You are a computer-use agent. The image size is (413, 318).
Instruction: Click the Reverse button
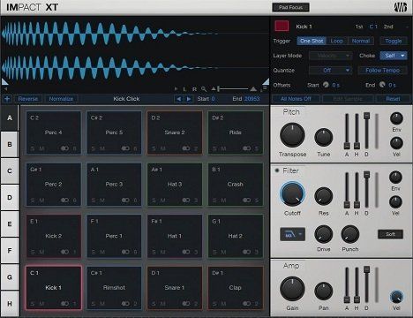(x=28, y=99)
